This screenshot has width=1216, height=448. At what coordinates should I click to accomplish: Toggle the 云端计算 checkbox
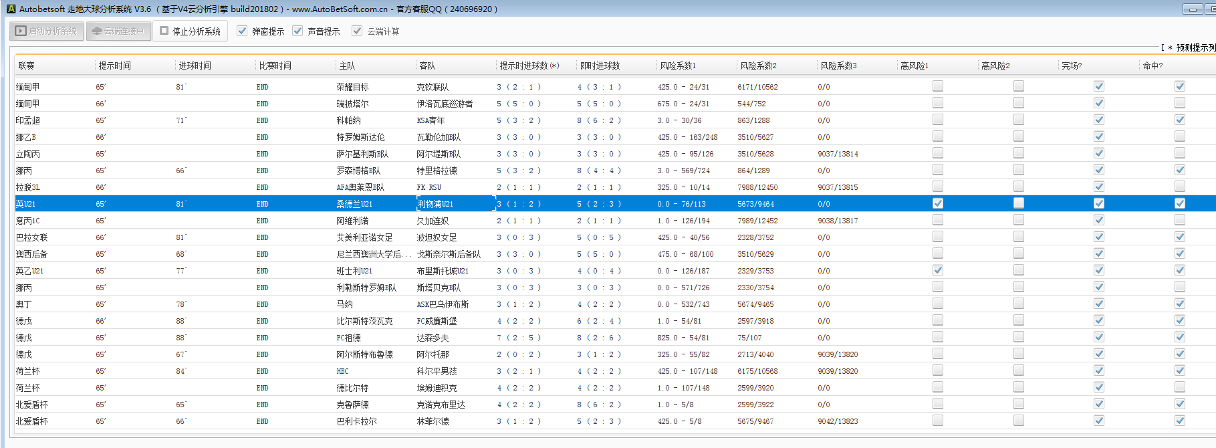coord(357,31)
